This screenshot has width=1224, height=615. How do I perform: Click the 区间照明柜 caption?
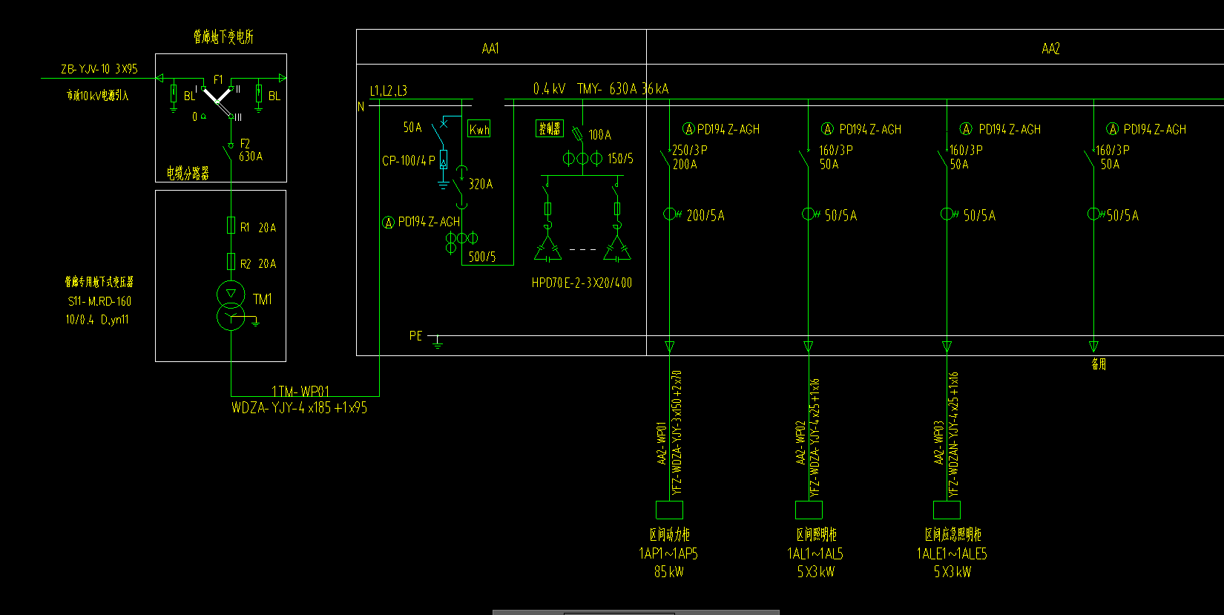point(816,534)
